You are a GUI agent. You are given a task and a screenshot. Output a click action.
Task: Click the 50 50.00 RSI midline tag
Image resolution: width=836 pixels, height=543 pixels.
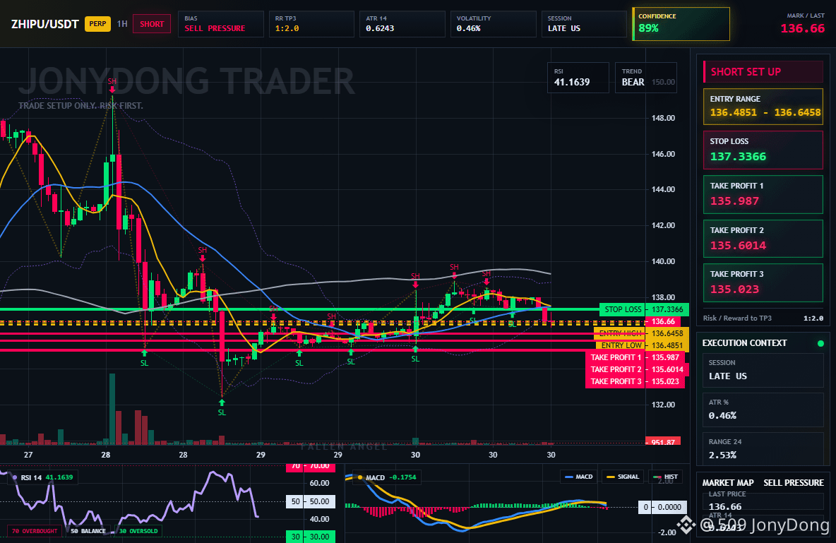311,501
